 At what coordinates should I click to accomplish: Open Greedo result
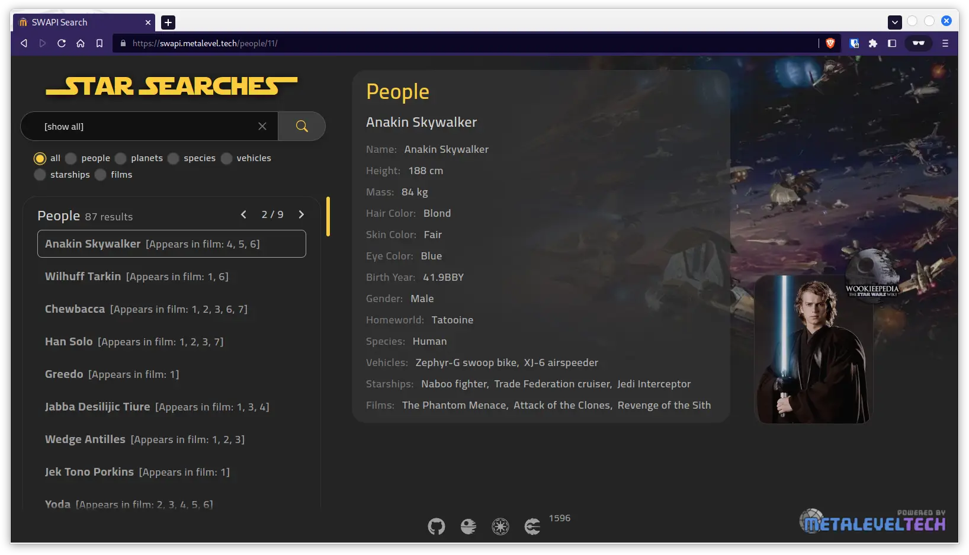pos(172,374)
